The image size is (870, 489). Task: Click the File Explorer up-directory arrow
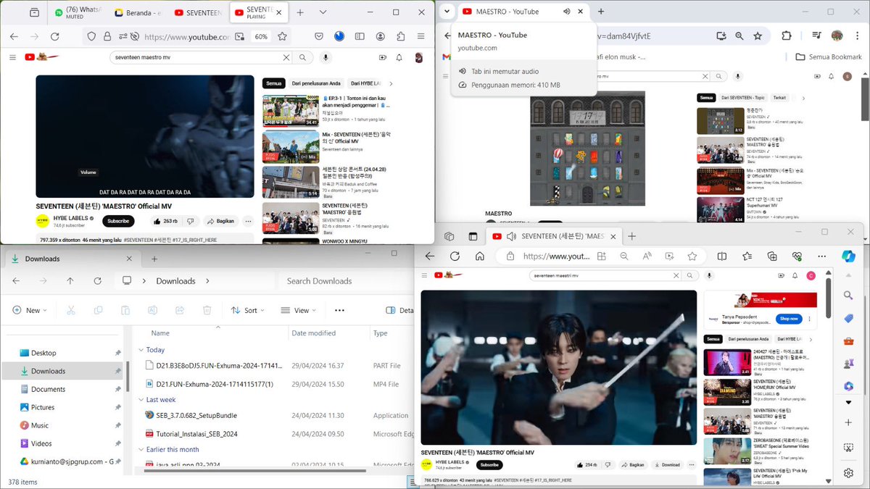pos(70,281)
